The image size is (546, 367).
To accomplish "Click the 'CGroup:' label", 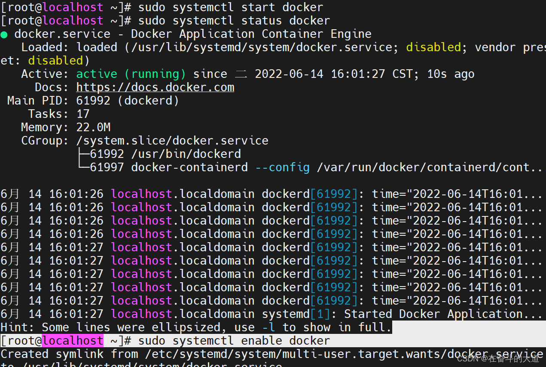I will tap(45, 141).
